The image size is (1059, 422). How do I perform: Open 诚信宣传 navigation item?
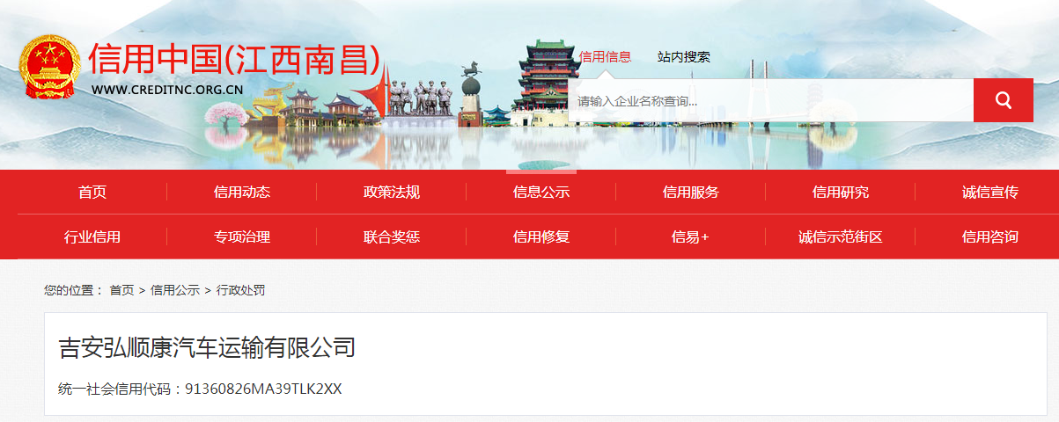tap(990, 193)
